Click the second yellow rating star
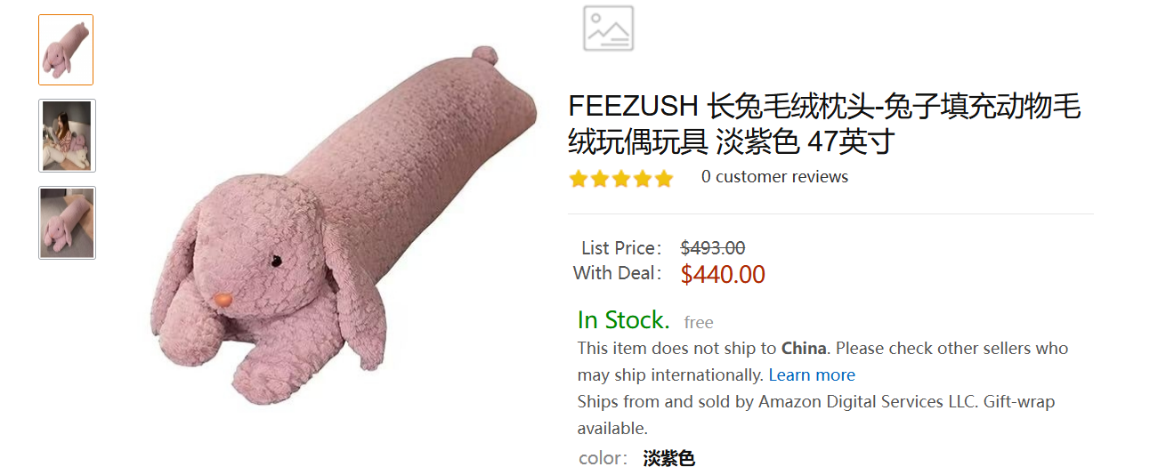1166x467 pixels. (600, 179)
